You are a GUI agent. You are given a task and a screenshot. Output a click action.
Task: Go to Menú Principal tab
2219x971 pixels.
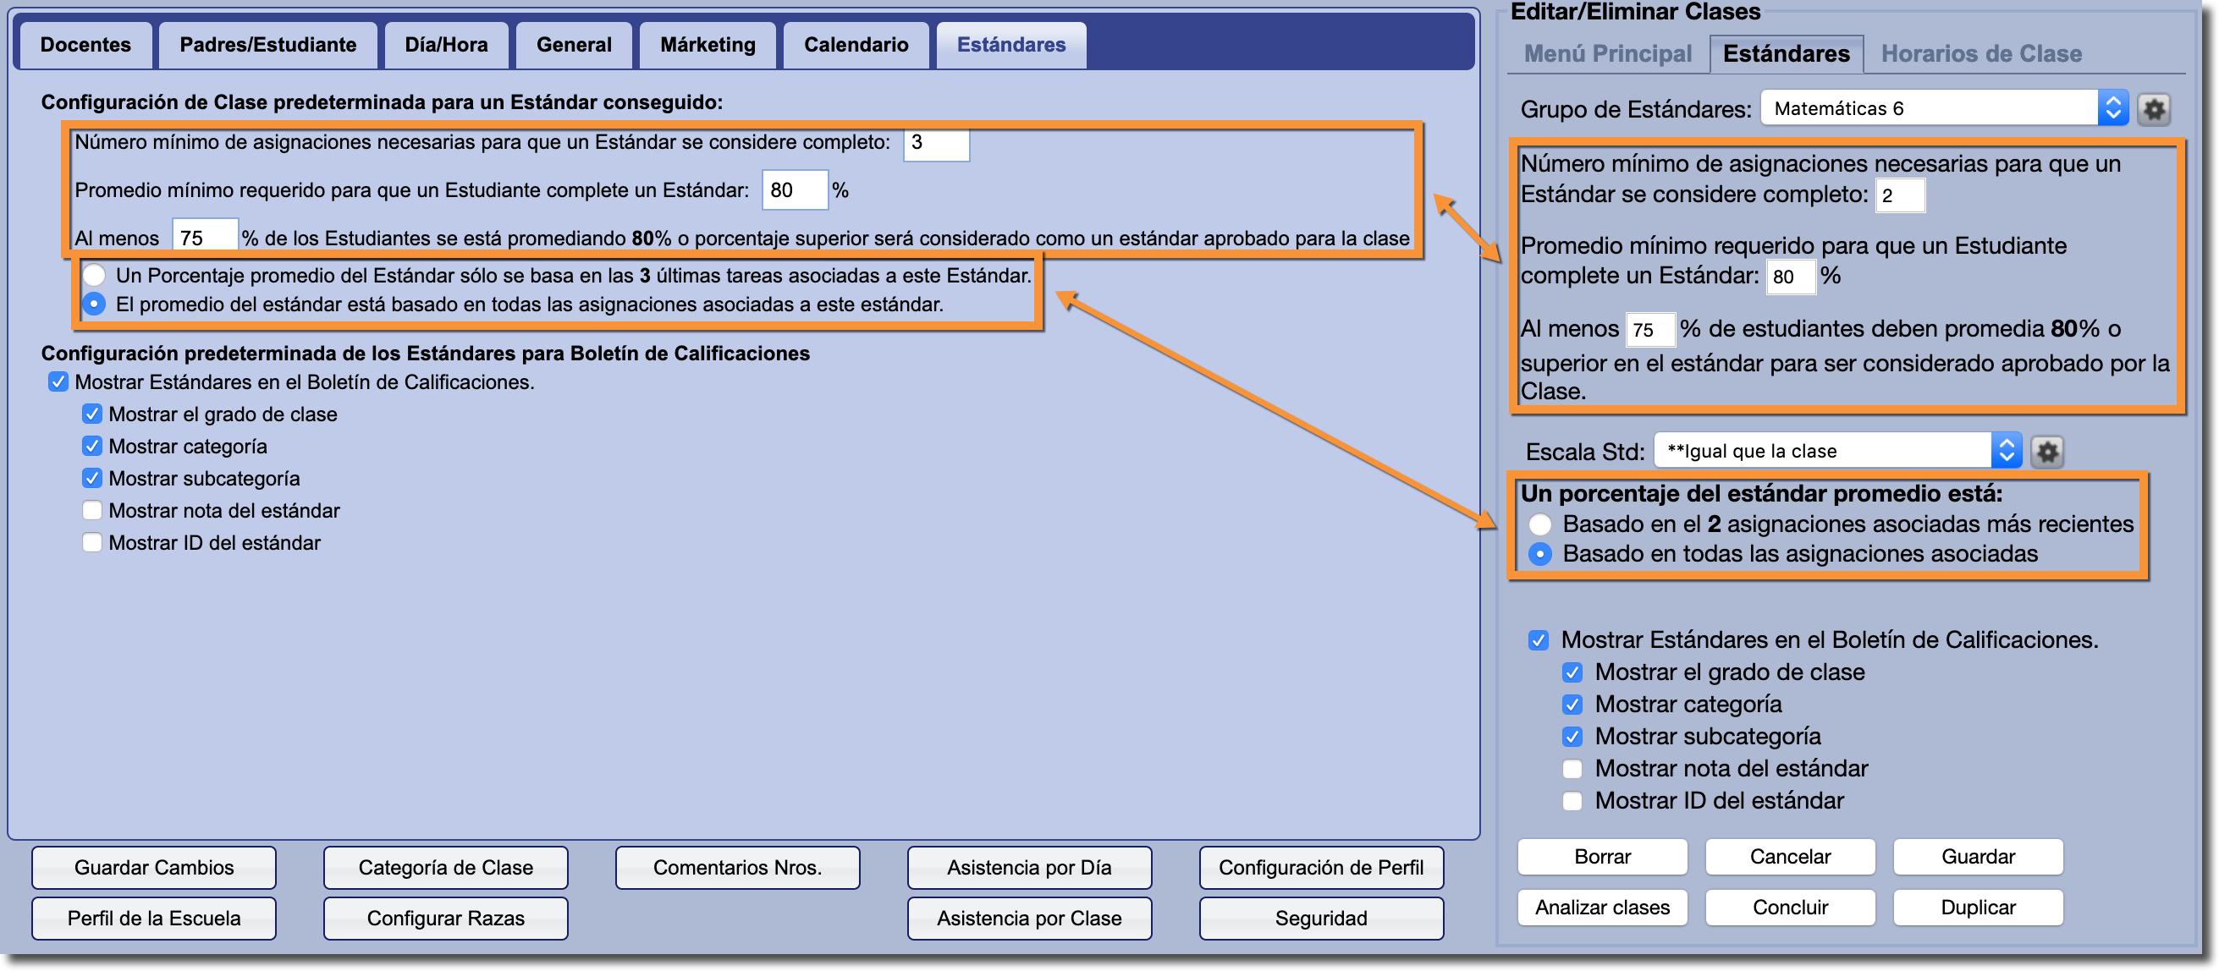(x=1607, y=53)
